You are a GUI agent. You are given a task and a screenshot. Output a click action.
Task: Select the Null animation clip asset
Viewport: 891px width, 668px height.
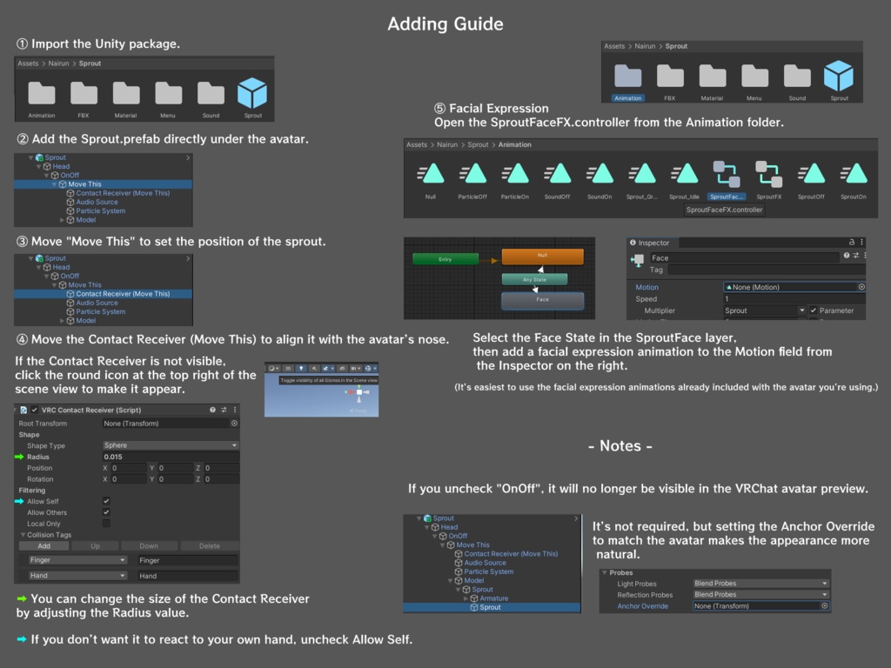tap(430, 179)
